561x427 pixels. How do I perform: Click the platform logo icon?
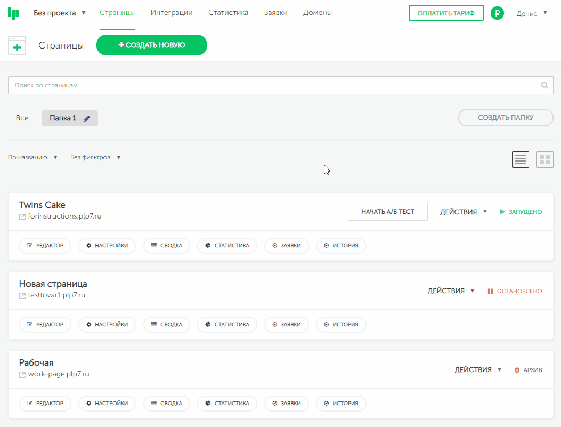pyautogui.click(x=14, y=13)
